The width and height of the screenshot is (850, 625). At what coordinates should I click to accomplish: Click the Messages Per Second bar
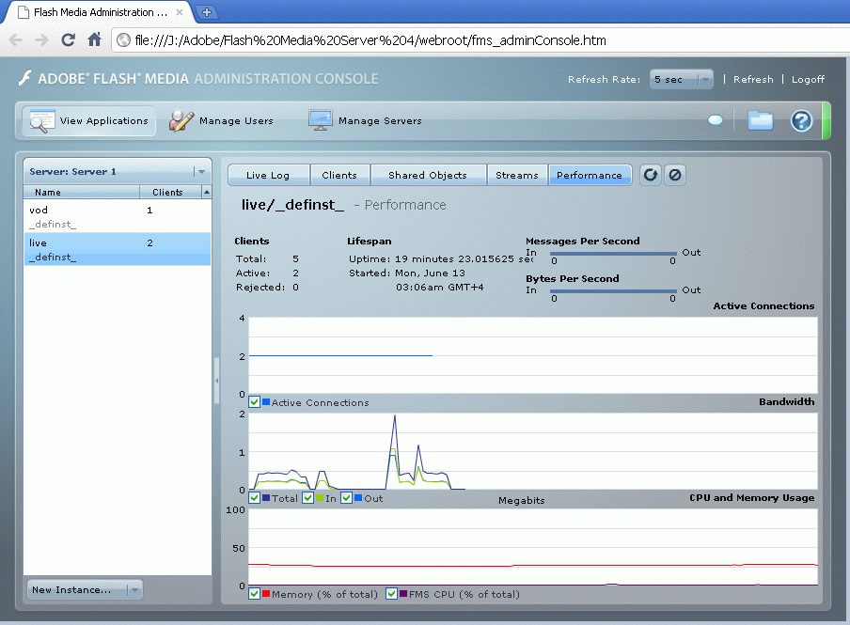613,254
